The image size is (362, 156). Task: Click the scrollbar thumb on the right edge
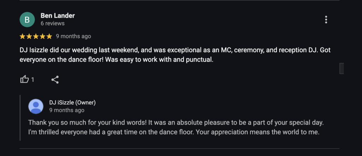click(341, 68)
